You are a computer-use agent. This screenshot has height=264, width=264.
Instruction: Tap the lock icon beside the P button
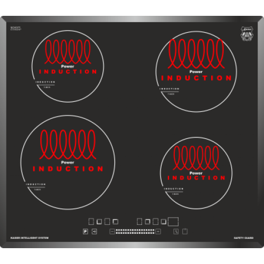pyautogui.click(x=95, y=231)
